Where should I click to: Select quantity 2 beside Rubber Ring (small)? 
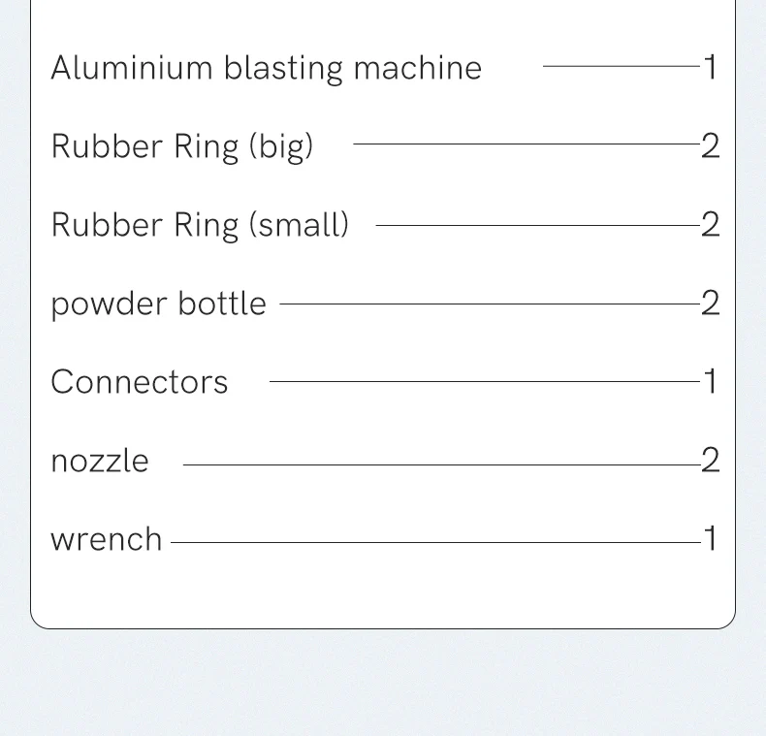[x=711, y=225]
